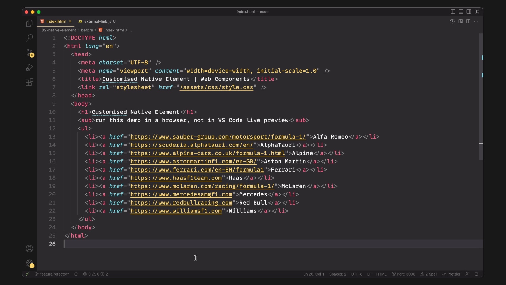Open the Spaces: 2 indentation selector
The image size is (506, 285).
click(x=338, y=274)
